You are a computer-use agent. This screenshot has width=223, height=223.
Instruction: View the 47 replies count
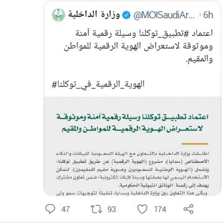coord(65,209)
